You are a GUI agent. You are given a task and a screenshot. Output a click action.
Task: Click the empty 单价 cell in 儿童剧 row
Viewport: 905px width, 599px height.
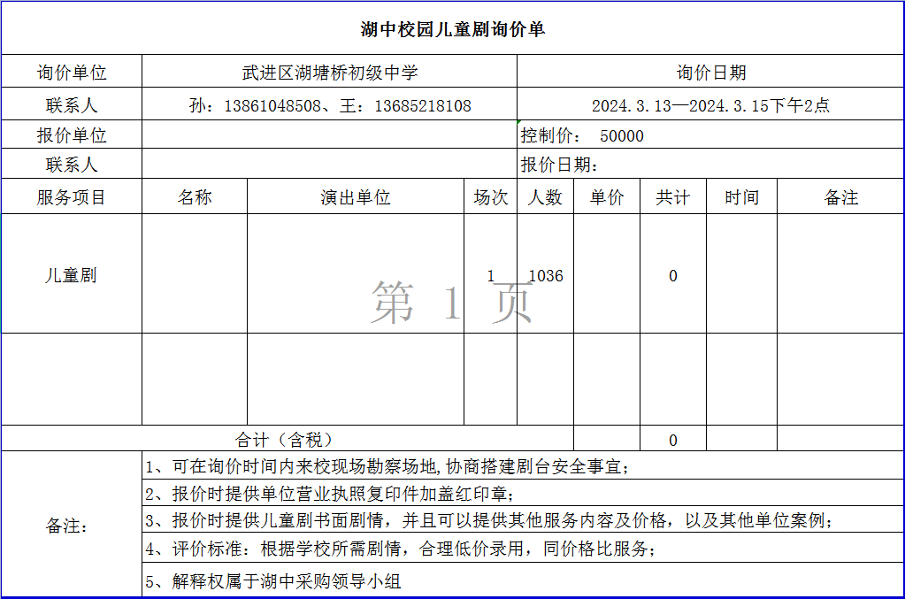coord(607,273)
